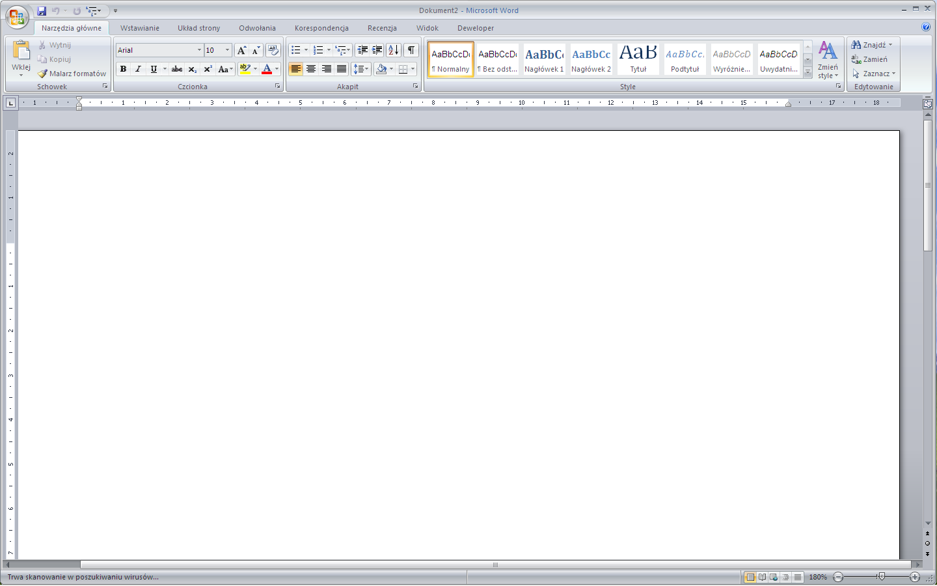Apply superscript formatting
This screenshot has height=586, width=937.
pyautogui.click(x=208, y=69)
